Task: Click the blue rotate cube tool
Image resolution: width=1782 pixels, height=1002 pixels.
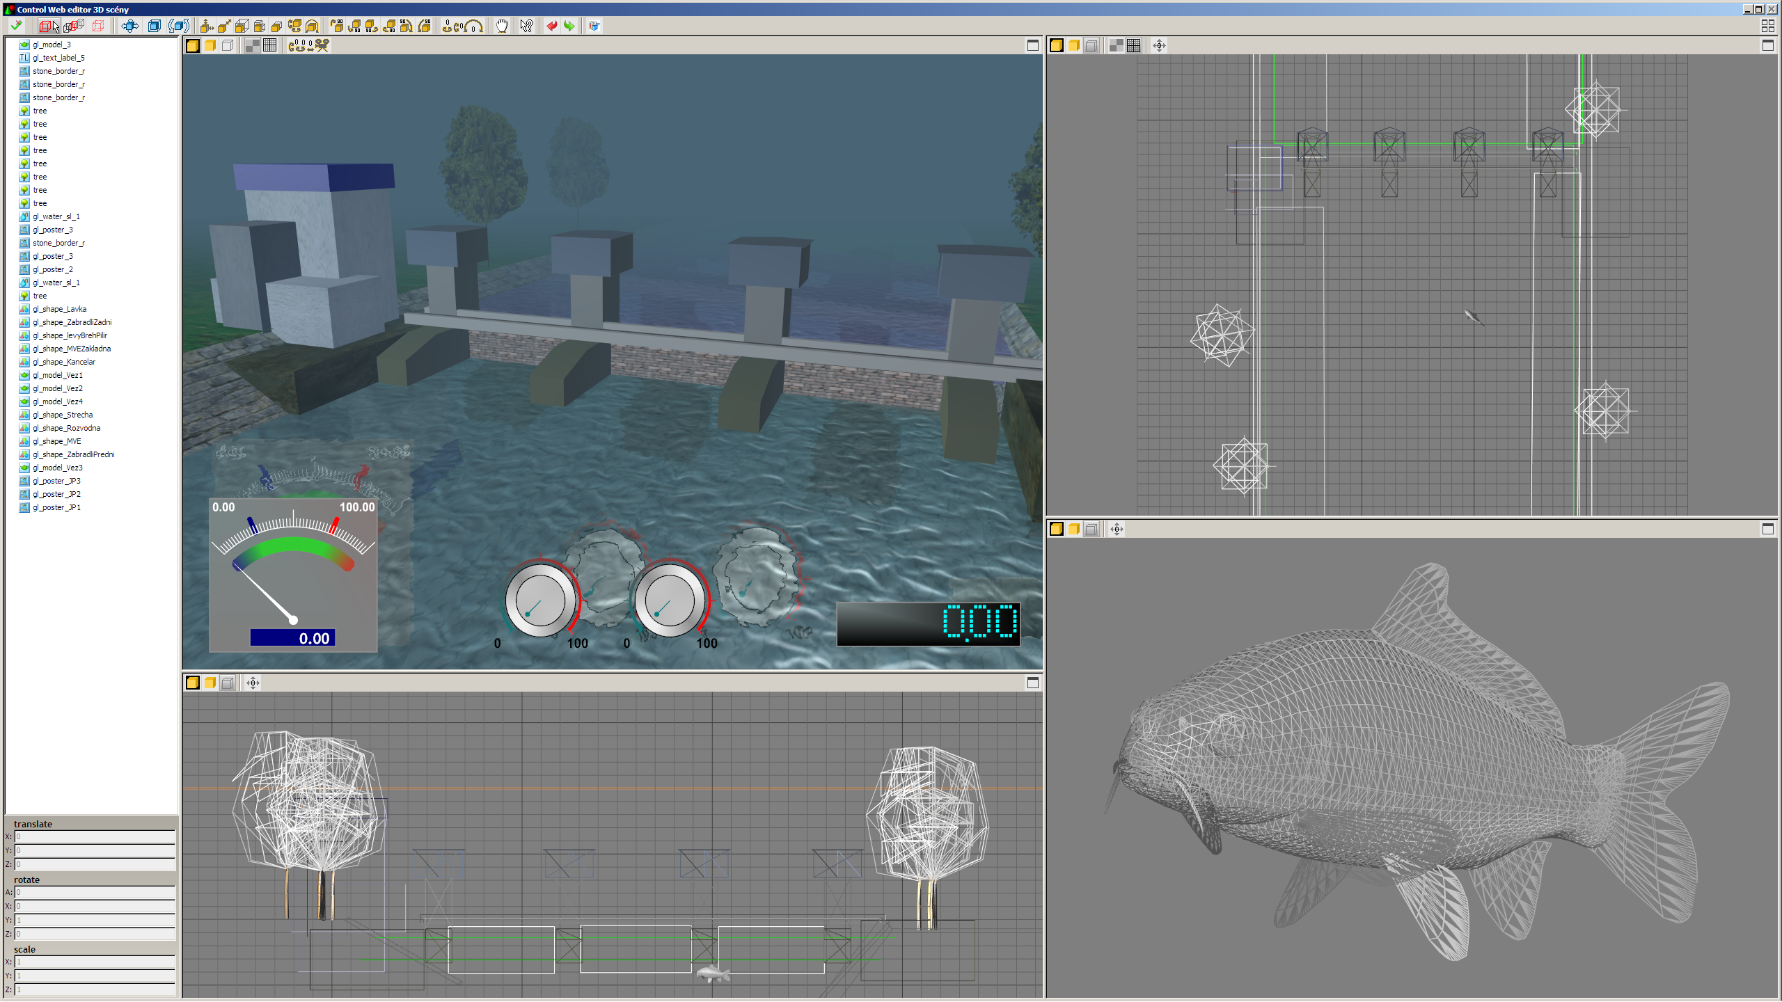Action: (179, 26)
